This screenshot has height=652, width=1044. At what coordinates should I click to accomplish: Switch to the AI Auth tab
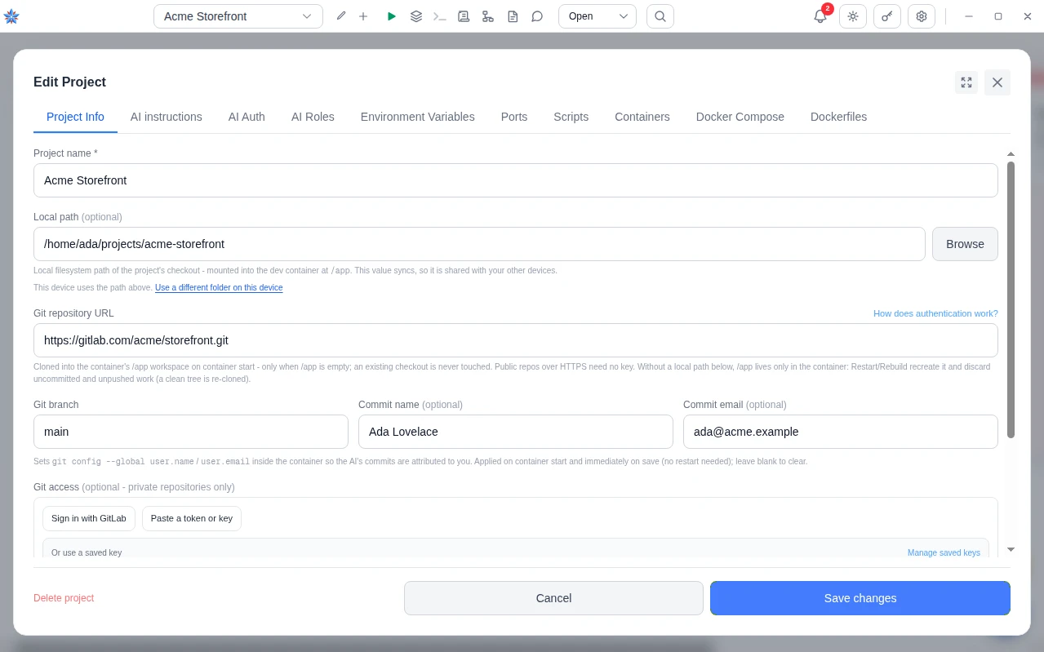pos(247,117)
